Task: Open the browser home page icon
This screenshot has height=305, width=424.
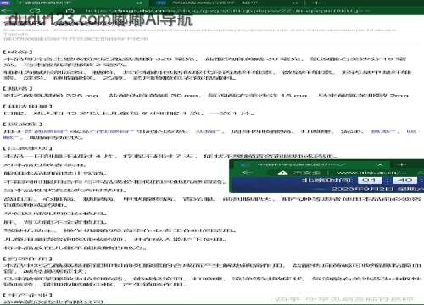Action: (70, 11)
